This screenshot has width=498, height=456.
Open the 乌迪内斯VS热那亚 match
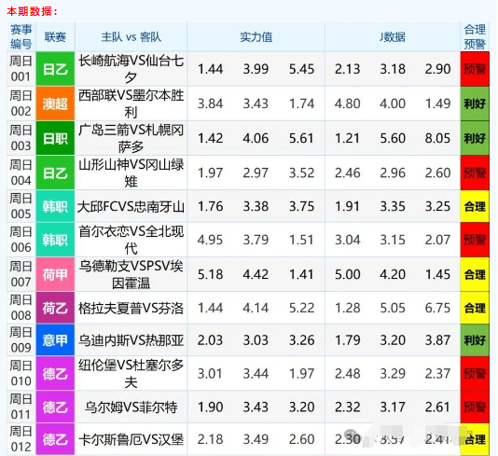[131, 340]
